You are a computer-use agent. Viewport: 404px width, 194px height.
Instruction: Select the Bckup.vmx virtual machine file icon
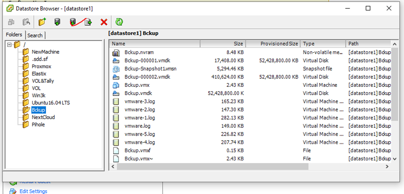(116, 85)
